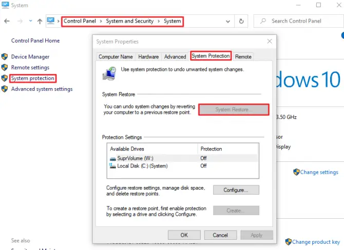Confirm the dialog with OK

click(184, 235)
